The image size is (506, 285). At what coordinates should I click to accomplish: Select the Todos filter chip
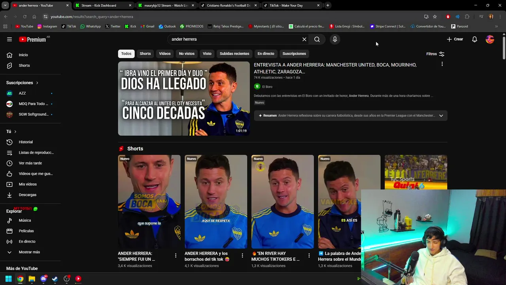[x=126, y=54]
